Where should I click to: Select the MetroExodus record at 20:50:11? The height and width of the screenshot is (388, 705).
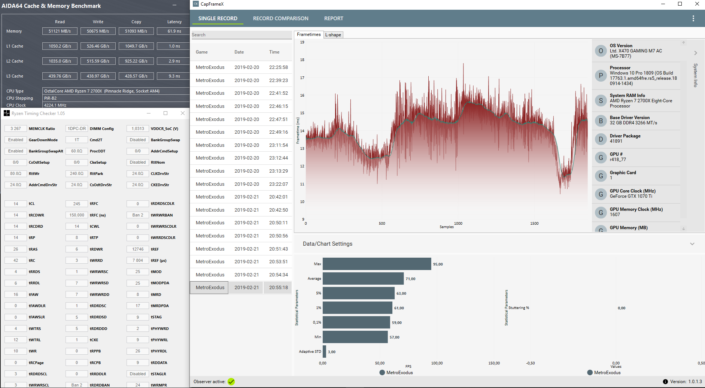(x=241, y=223)
